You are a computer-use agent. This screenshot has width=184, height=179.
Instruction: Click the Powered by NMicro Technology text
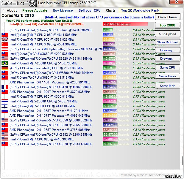point(148,175)
